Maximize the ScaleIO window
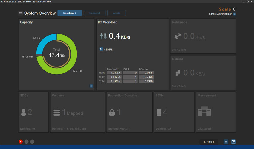The width and height of the screenshot is (254, 149). click(247, 1)
